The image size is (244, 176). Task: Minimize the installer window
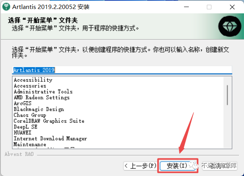click(186, 7)
